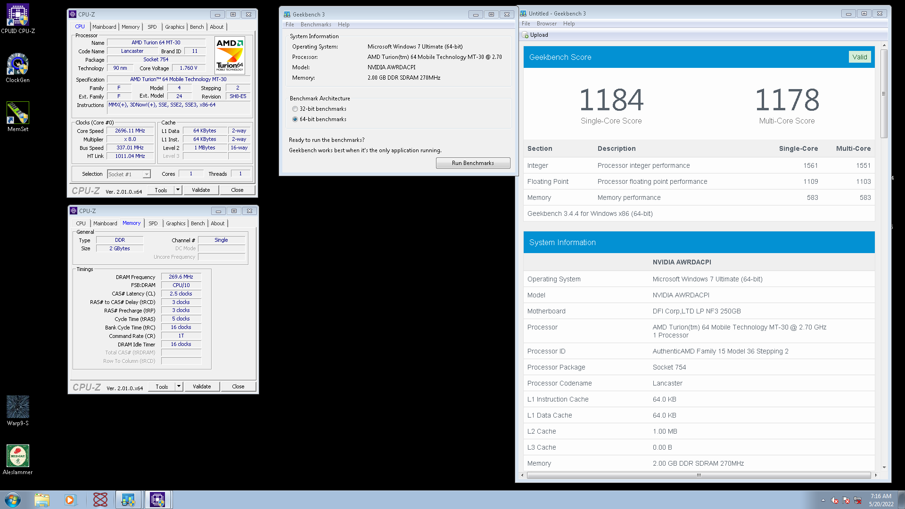
Task: Click the Integer row in the score table
Action: coord(699,165)
